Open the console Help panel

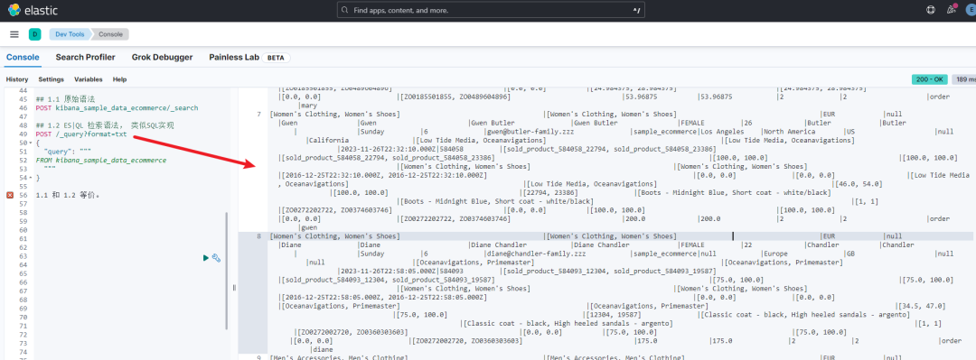(x=119, y=79)
